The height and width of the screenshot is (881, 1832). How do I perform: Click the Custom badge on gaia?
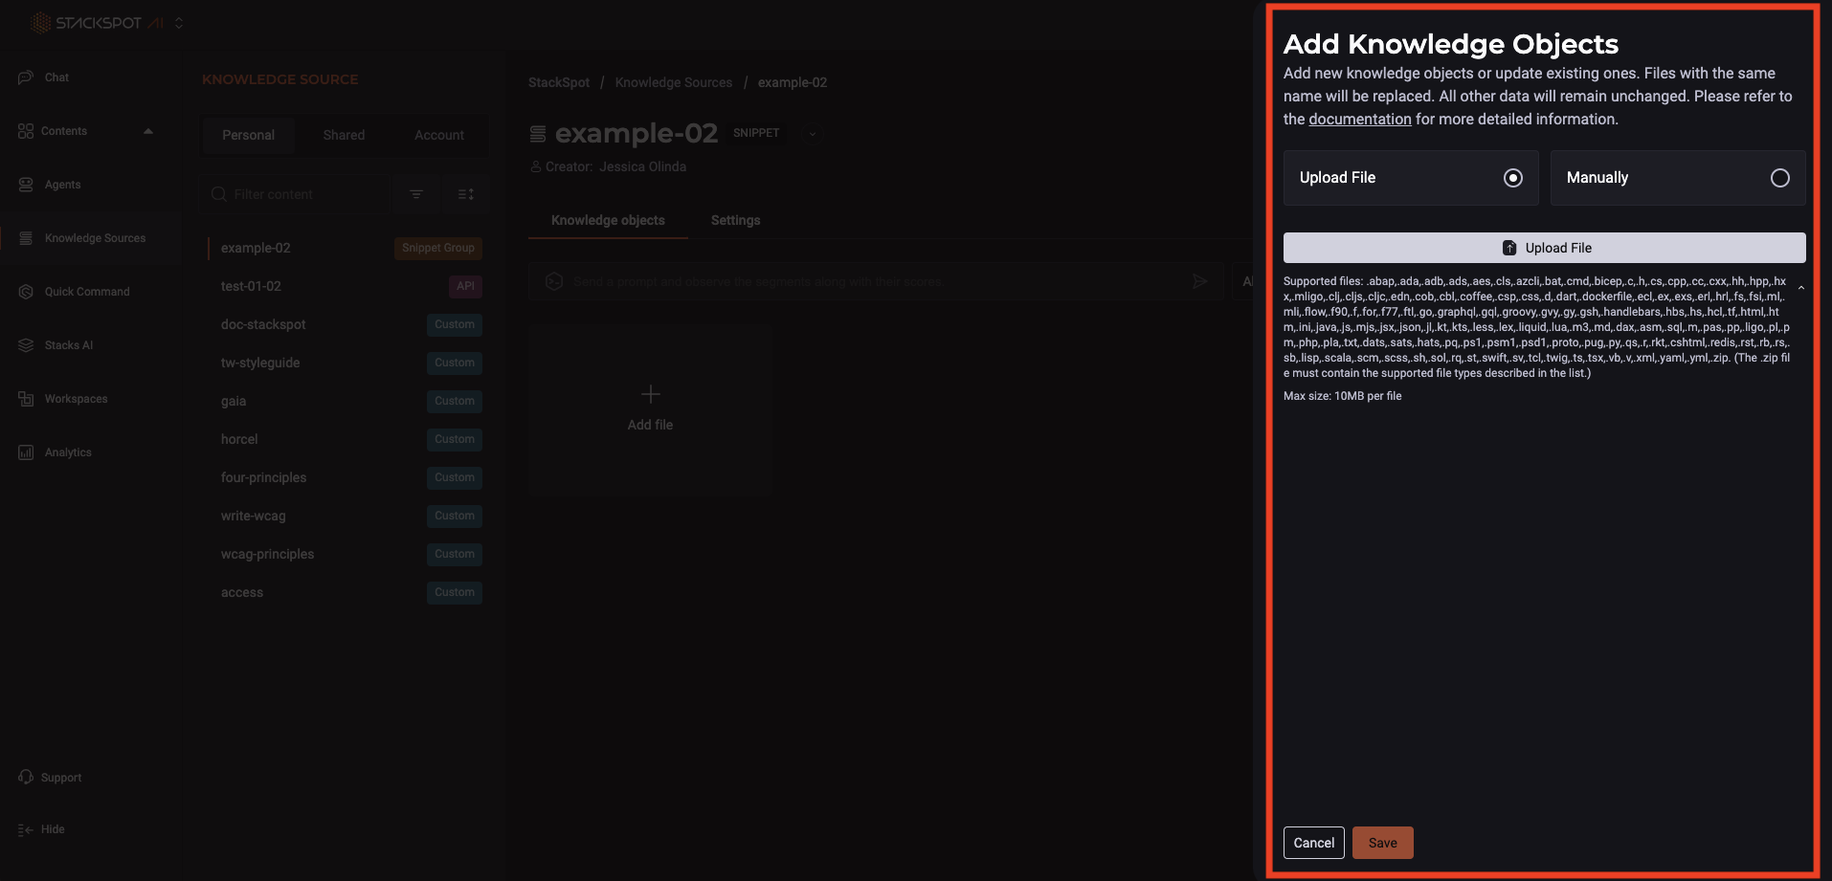(x=455, y=401)
